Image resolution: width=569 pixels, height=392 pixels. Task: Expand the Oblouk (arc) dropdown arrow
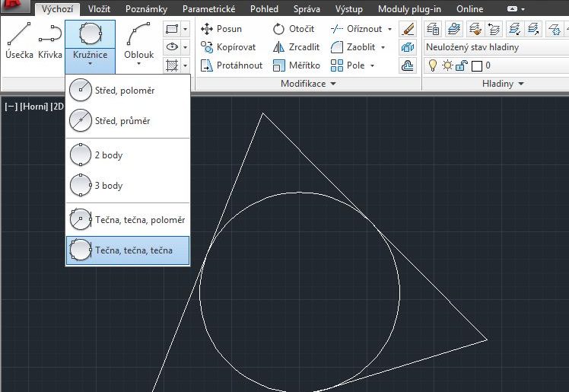click(139, 65)
